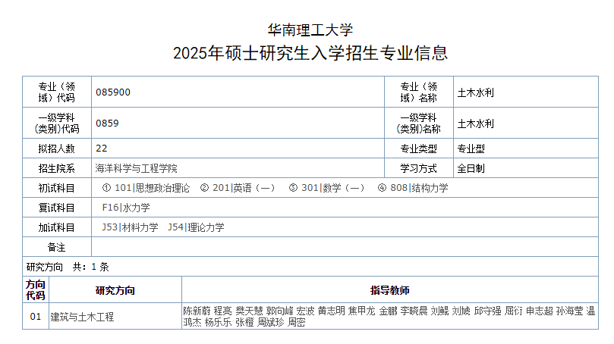The width and height of the screenshot is (614, 344).
Task: Open the 海洋科学与工程学院 link
Action: (x=137, y=168)
